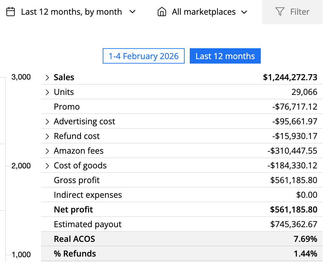Open the All marketplaces dropdown arrow
327x262 pixels.
[244, 12]
